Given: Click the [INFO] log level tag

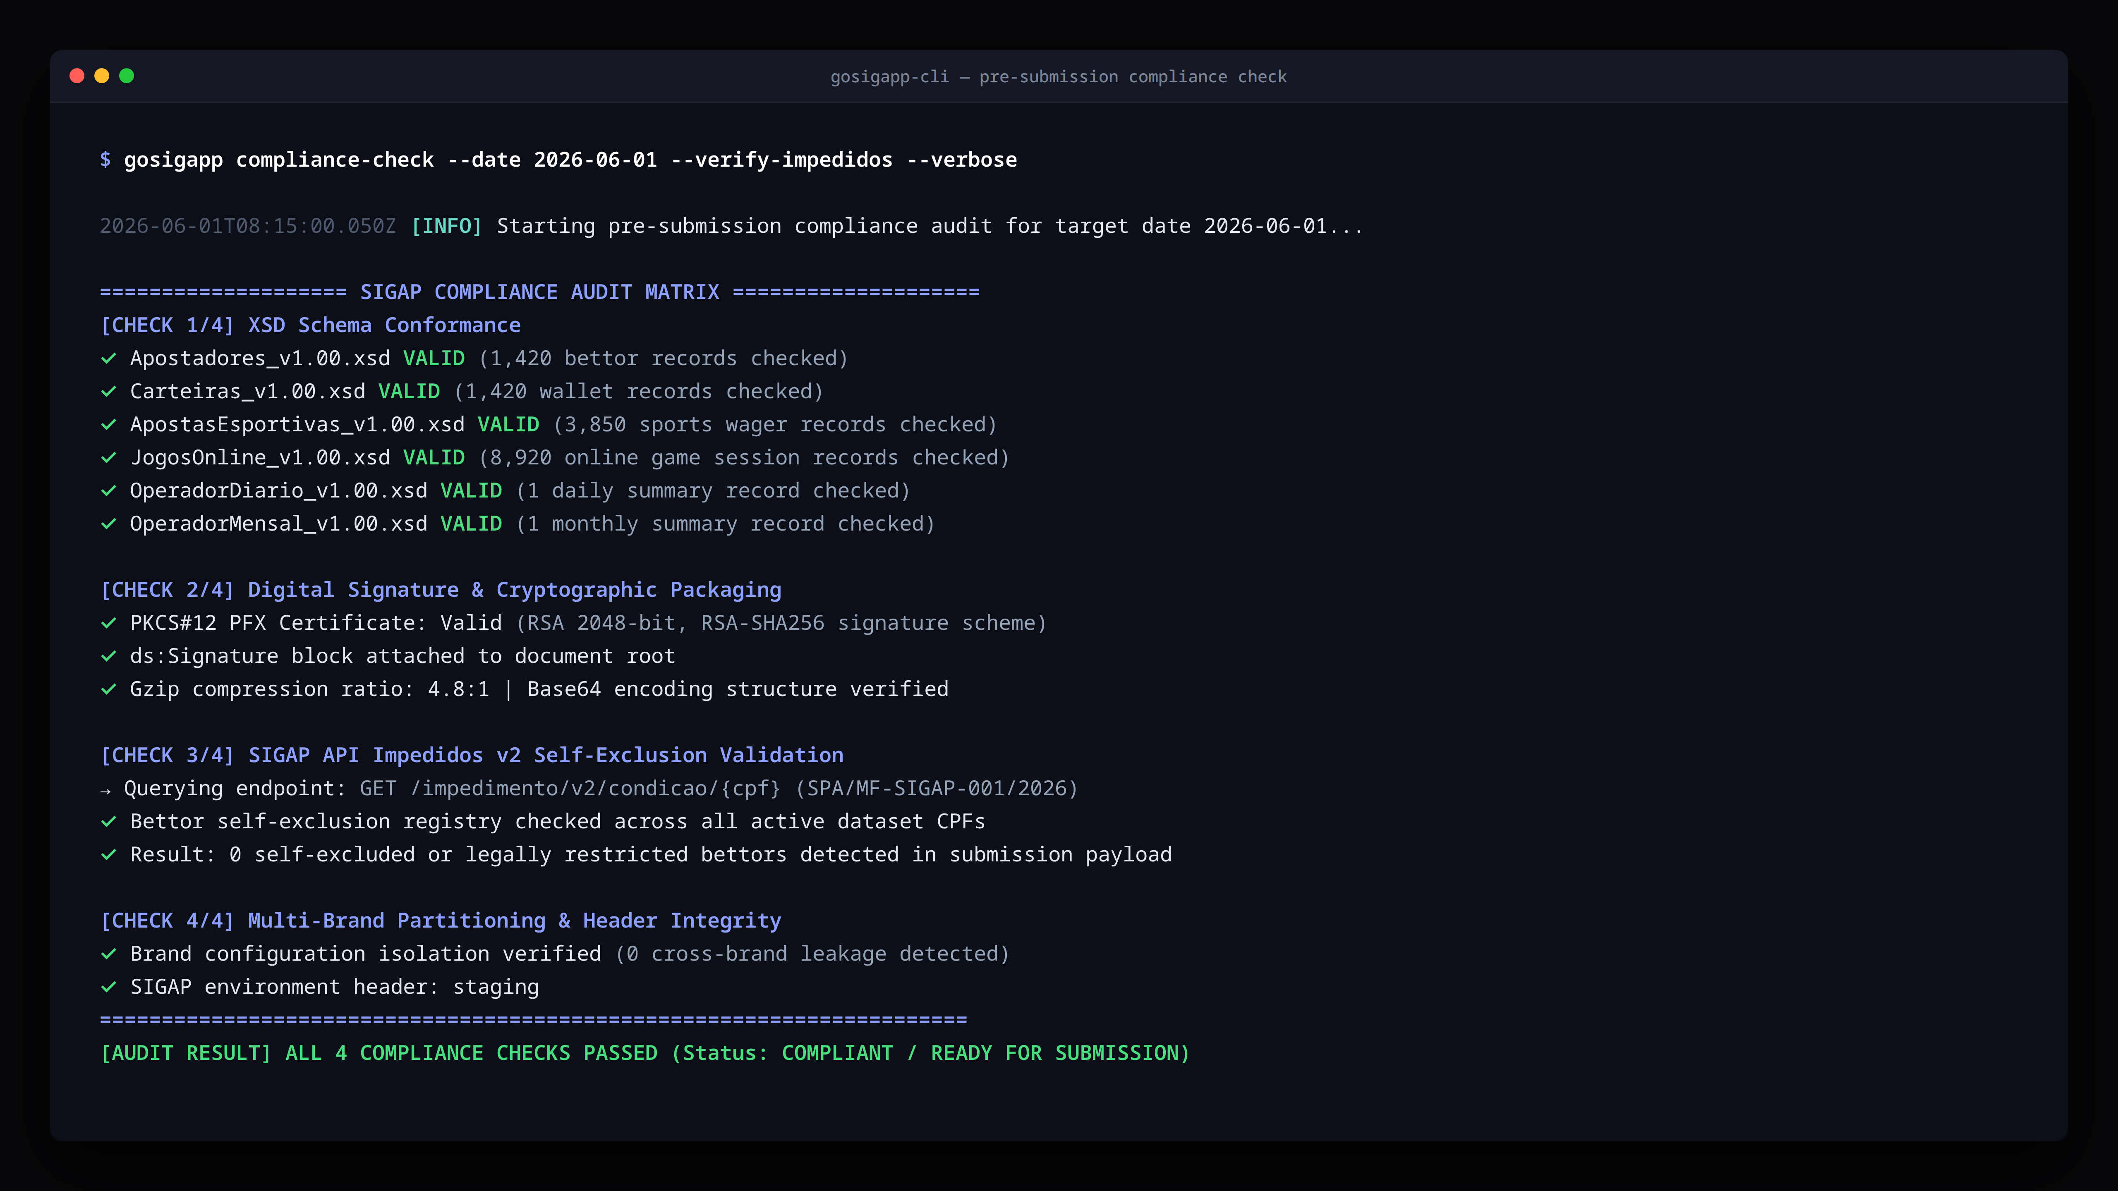Looking at the screenshot, I should coord(446,226).
